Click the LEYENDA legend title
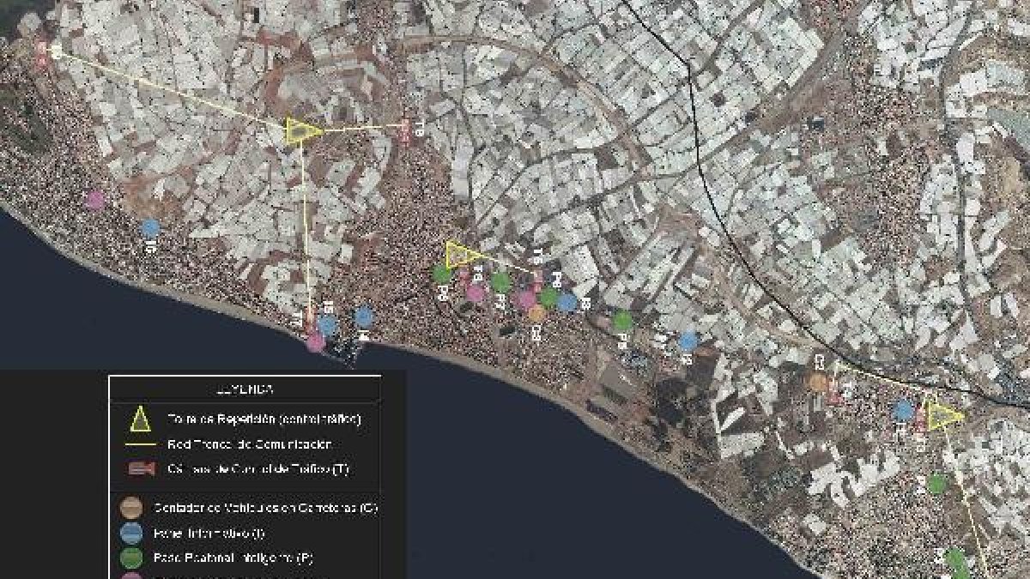This screenshot has width=1030, height=579. [245, 389]
